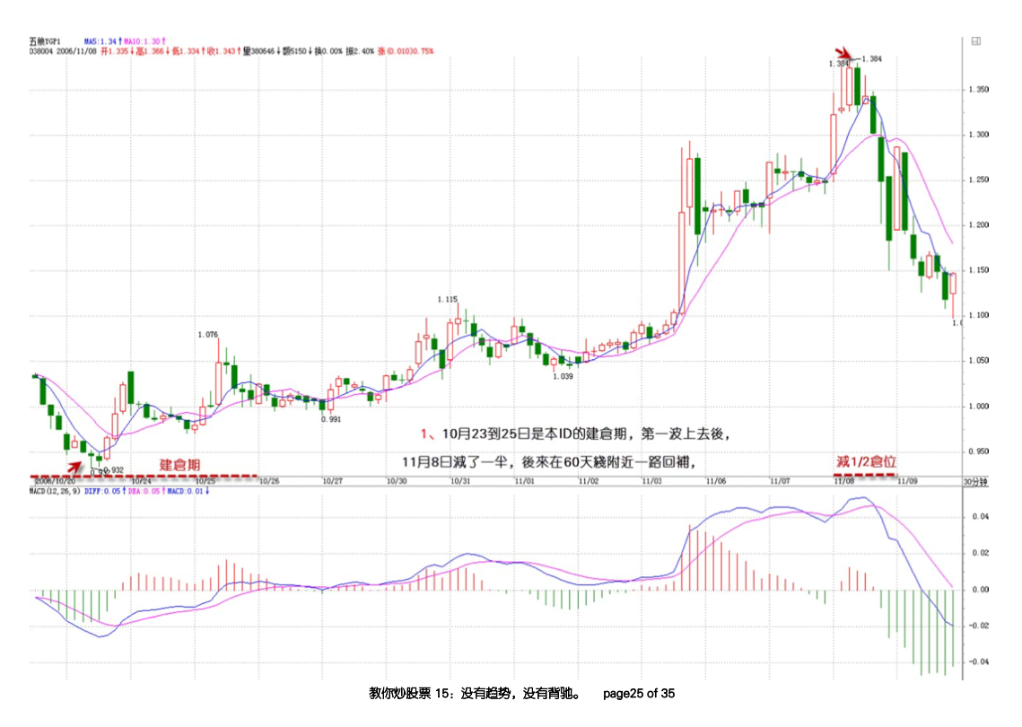Viewport: 1022px width, 727px height.
Task: Select the 11/08 date axis label
Action: point(843,480)
